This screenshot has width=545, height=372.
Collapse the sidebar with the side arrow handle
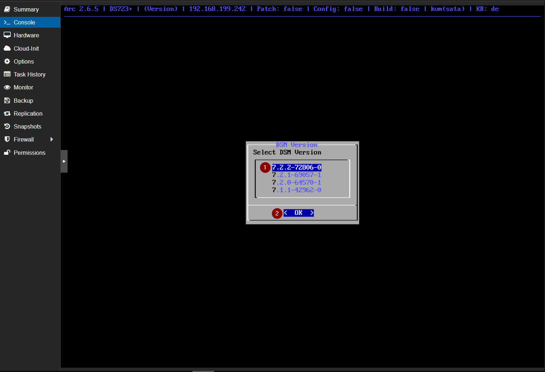click(x=64, y=161)
